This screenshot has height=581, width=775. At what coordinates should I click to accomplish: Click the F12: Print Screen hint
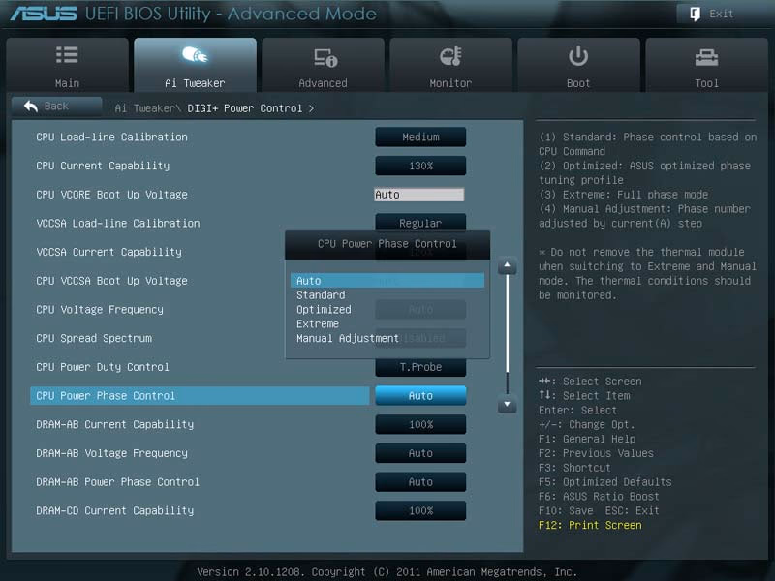[590, 525]
